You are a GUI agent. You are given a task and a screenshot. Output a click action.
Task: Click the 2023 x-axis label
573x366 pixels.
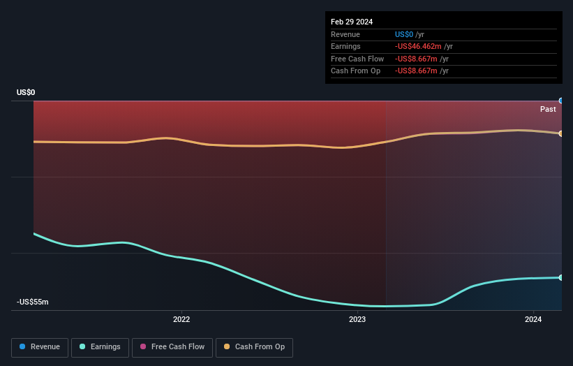(x=357, y=319)
